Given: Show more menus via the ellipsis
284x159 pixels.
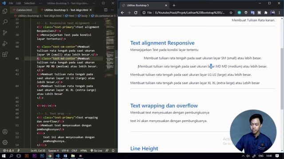Looking at the screenshot, I should (x=40, y=3).
